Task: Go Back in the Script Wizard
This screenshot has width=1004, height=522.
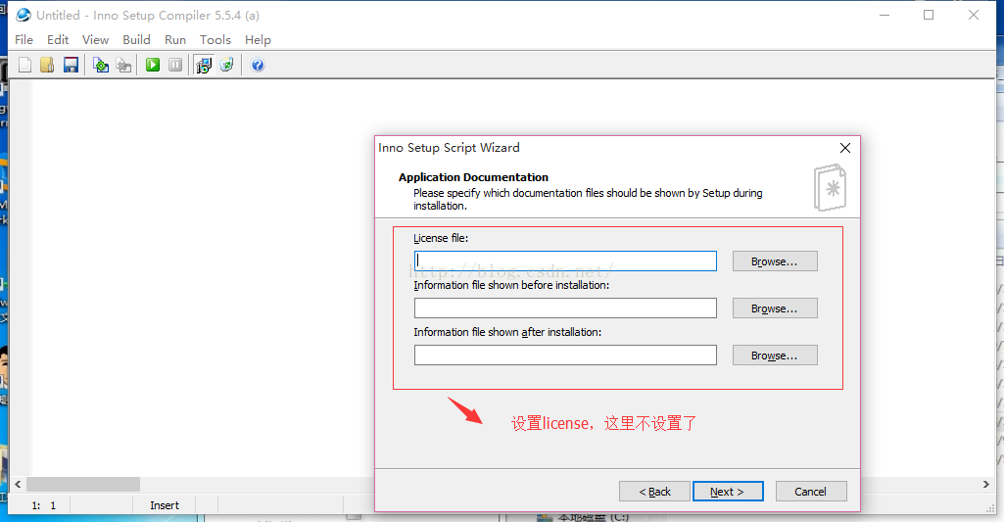Action: click(x=654, y=492)
